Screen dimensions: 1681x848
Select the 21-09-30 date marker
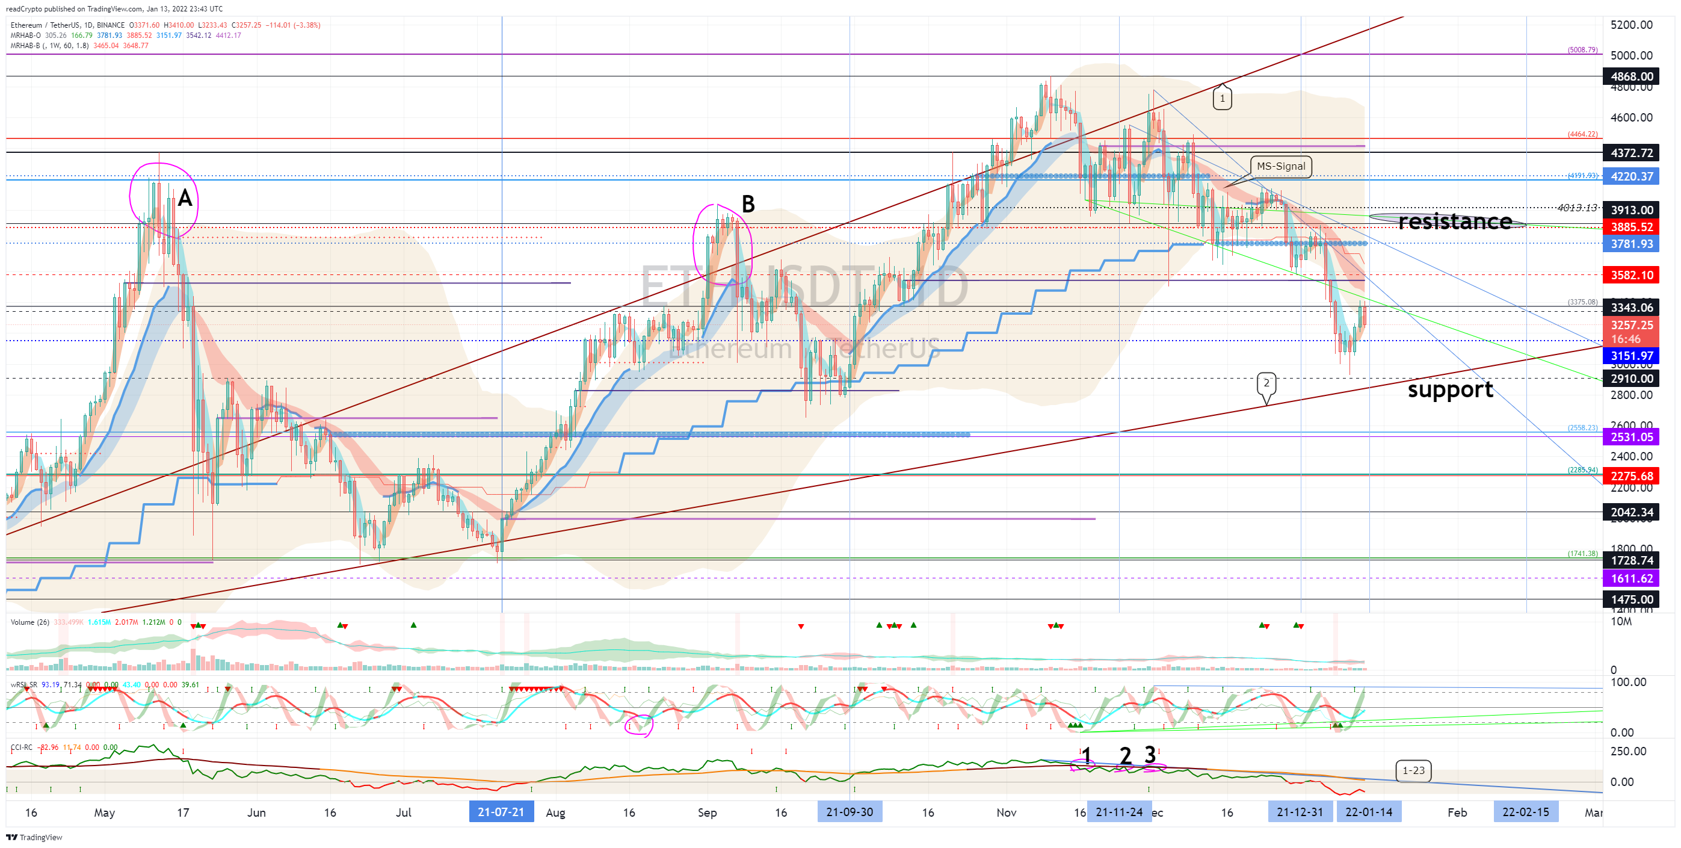[x=850, y=812]
